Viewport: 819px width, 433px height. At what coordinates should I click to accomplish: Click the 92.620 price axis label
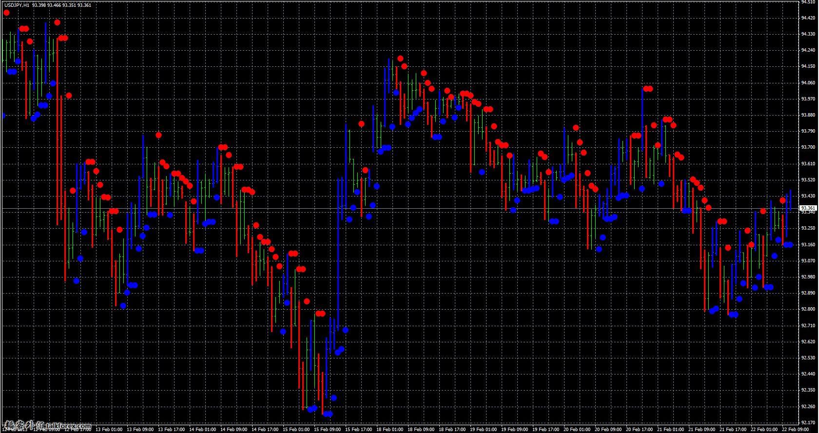click(x=808, y=342)
